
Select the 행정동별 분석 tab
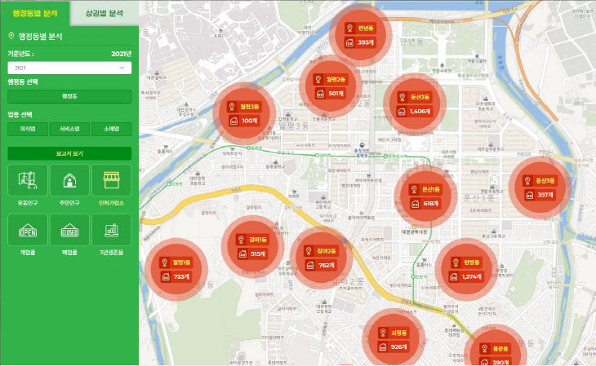(x=34, y=13)
